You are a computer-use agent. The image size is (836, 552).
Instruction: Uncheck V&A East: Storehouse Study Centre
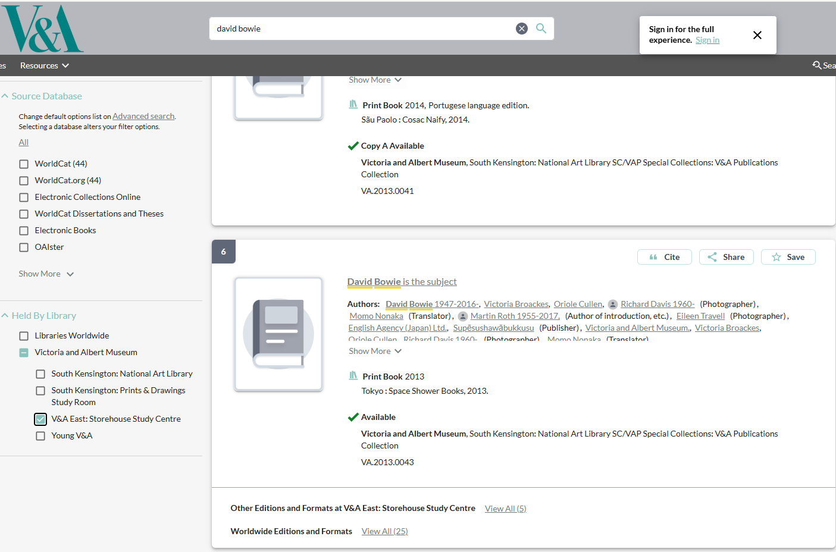pos(40,419)
